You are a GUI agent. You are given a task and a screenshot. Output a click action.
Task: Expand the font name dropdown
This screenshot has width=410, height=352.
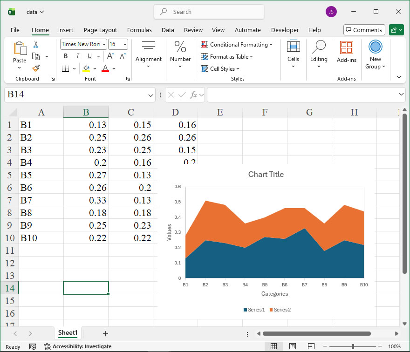pos(103,44)
